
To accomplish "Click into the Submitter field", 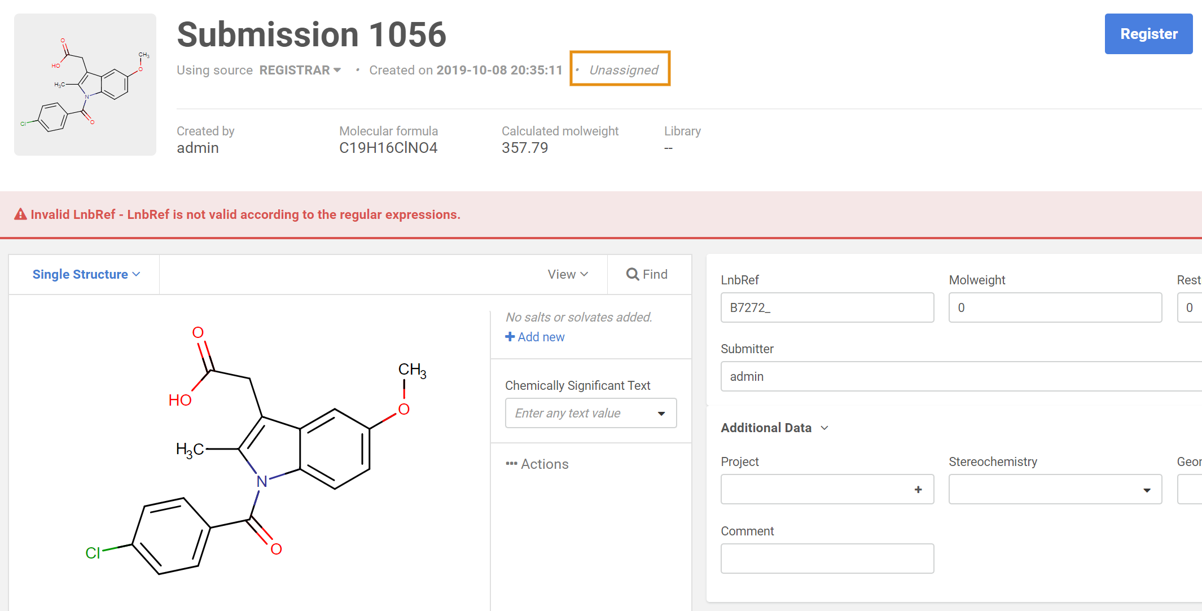I will point(959,376).
